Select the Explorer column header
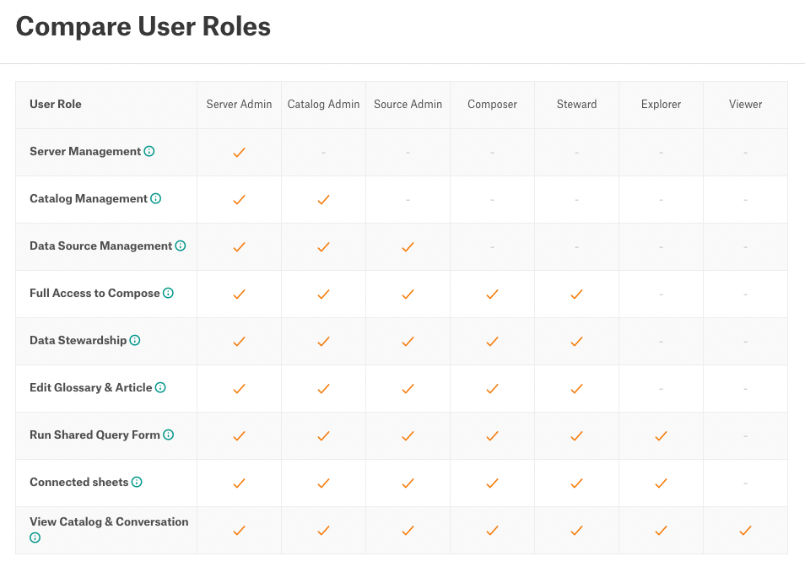 pyautogui.click(x=661, y=104)
